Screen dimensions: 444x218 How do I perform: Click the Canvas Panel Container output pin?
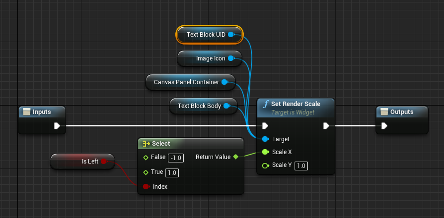click(224, 82)
